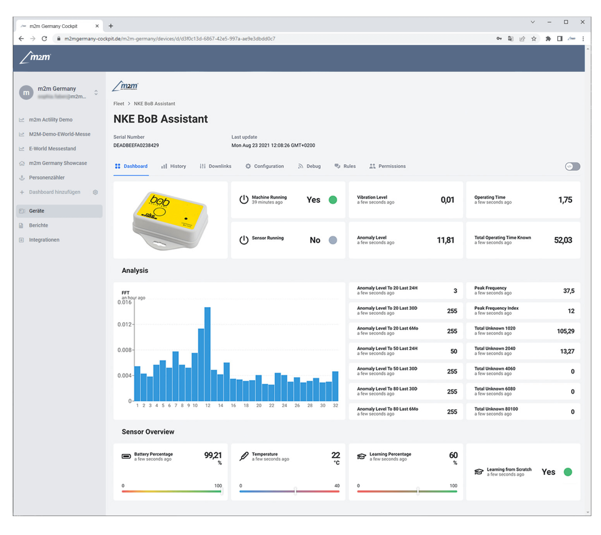The width and height of the screenshot is (601, 535).
Task: Toggle the code view switch at right
Action: 572,166
